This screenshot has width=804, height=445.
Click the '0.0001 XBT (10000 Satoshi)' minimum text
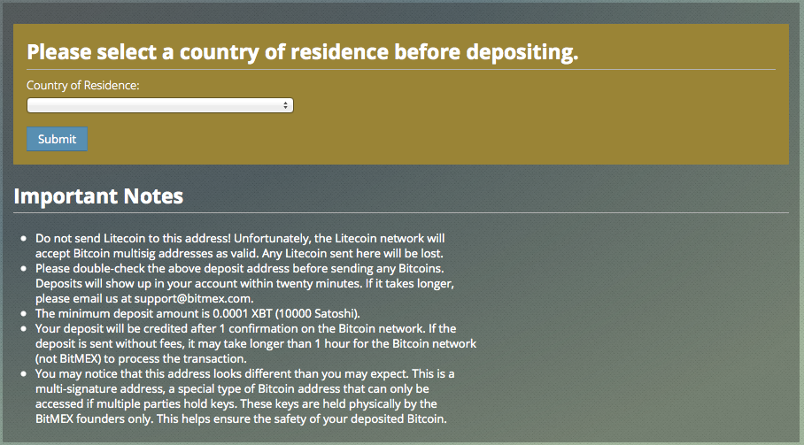(x=286, y=313)
